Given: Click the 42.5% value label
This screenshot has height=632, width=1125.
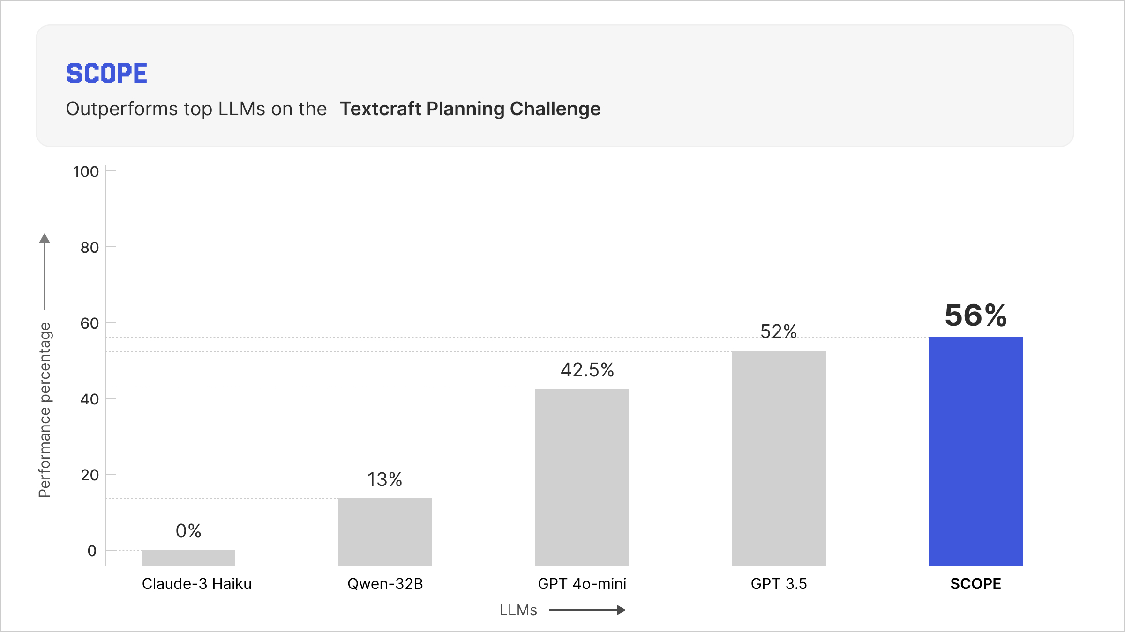Looking at the screenshot, I should (587, 370).
